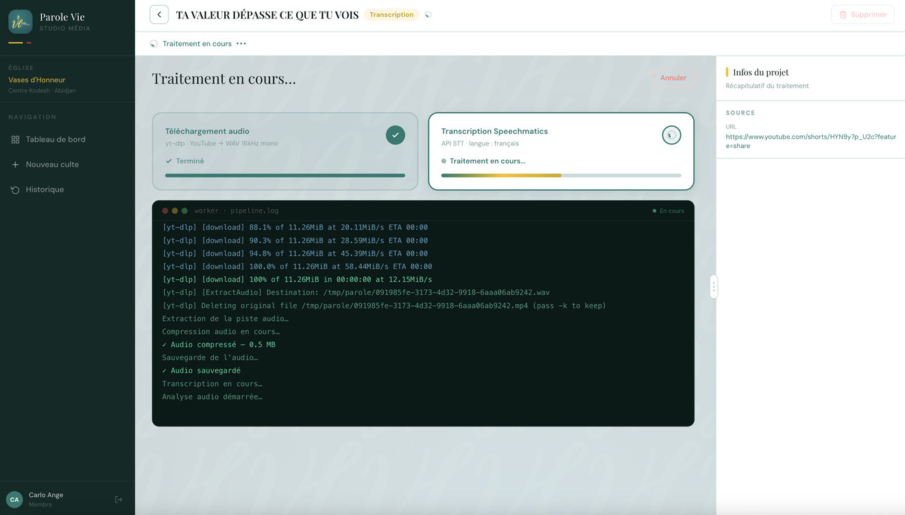905x515 pixels.
Task: Click the spinner icon next to Traitement en cours status
Action: (x=154, y=44)
